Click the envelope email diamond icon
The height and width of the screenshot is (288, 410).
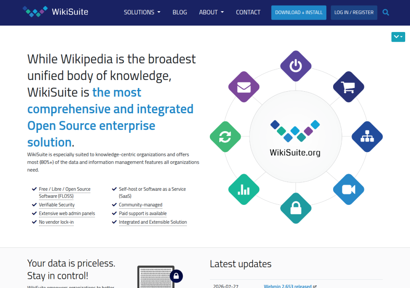pos(244,87)
